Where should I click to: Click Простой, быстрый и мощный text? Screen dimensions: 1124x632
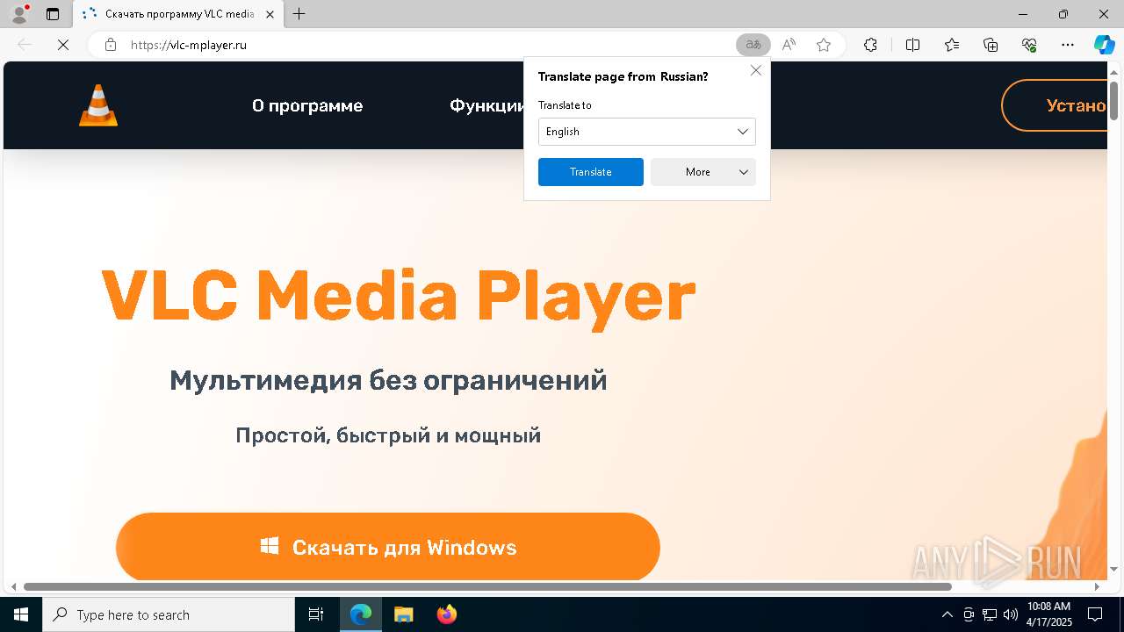pyautogui.click(x=388, y=435)
